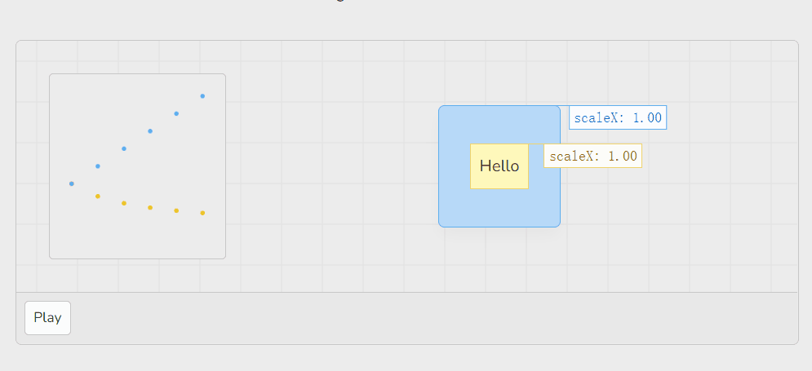Select the fourth blue dot from left

(150, 130)
